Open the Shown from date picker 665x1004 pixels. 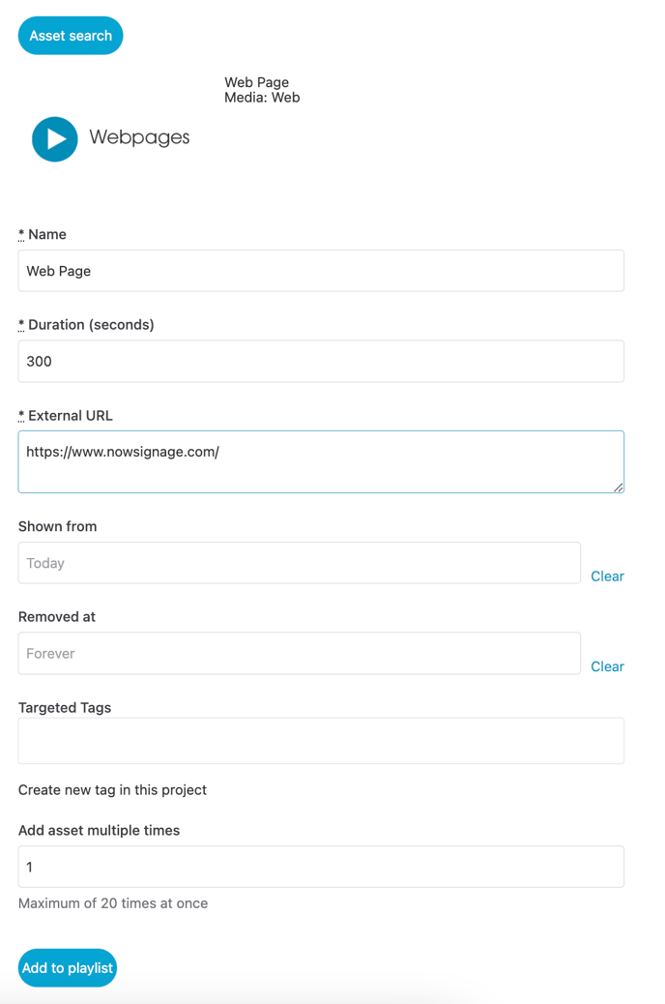[x=299, y=563]
